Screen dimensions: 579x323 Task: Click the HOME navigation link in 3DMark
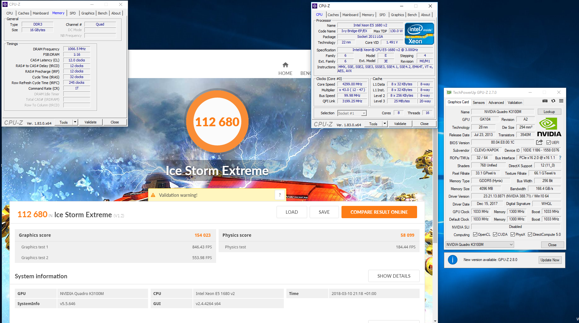click(285, 73)
